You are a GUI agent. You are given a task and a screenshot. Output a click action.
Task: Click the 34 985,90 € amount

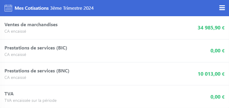[211, 28]
